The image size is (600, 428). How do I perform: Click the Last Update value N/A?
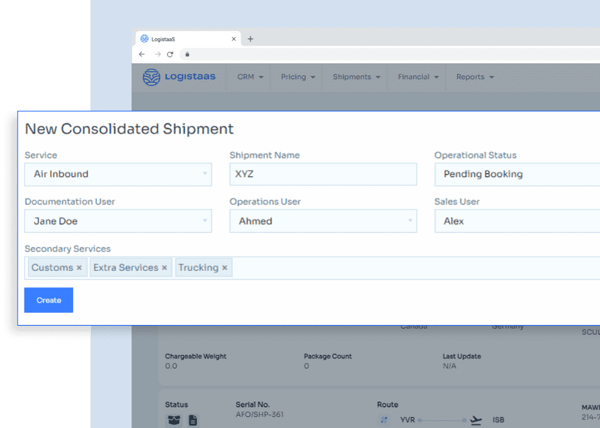[450, 366]
